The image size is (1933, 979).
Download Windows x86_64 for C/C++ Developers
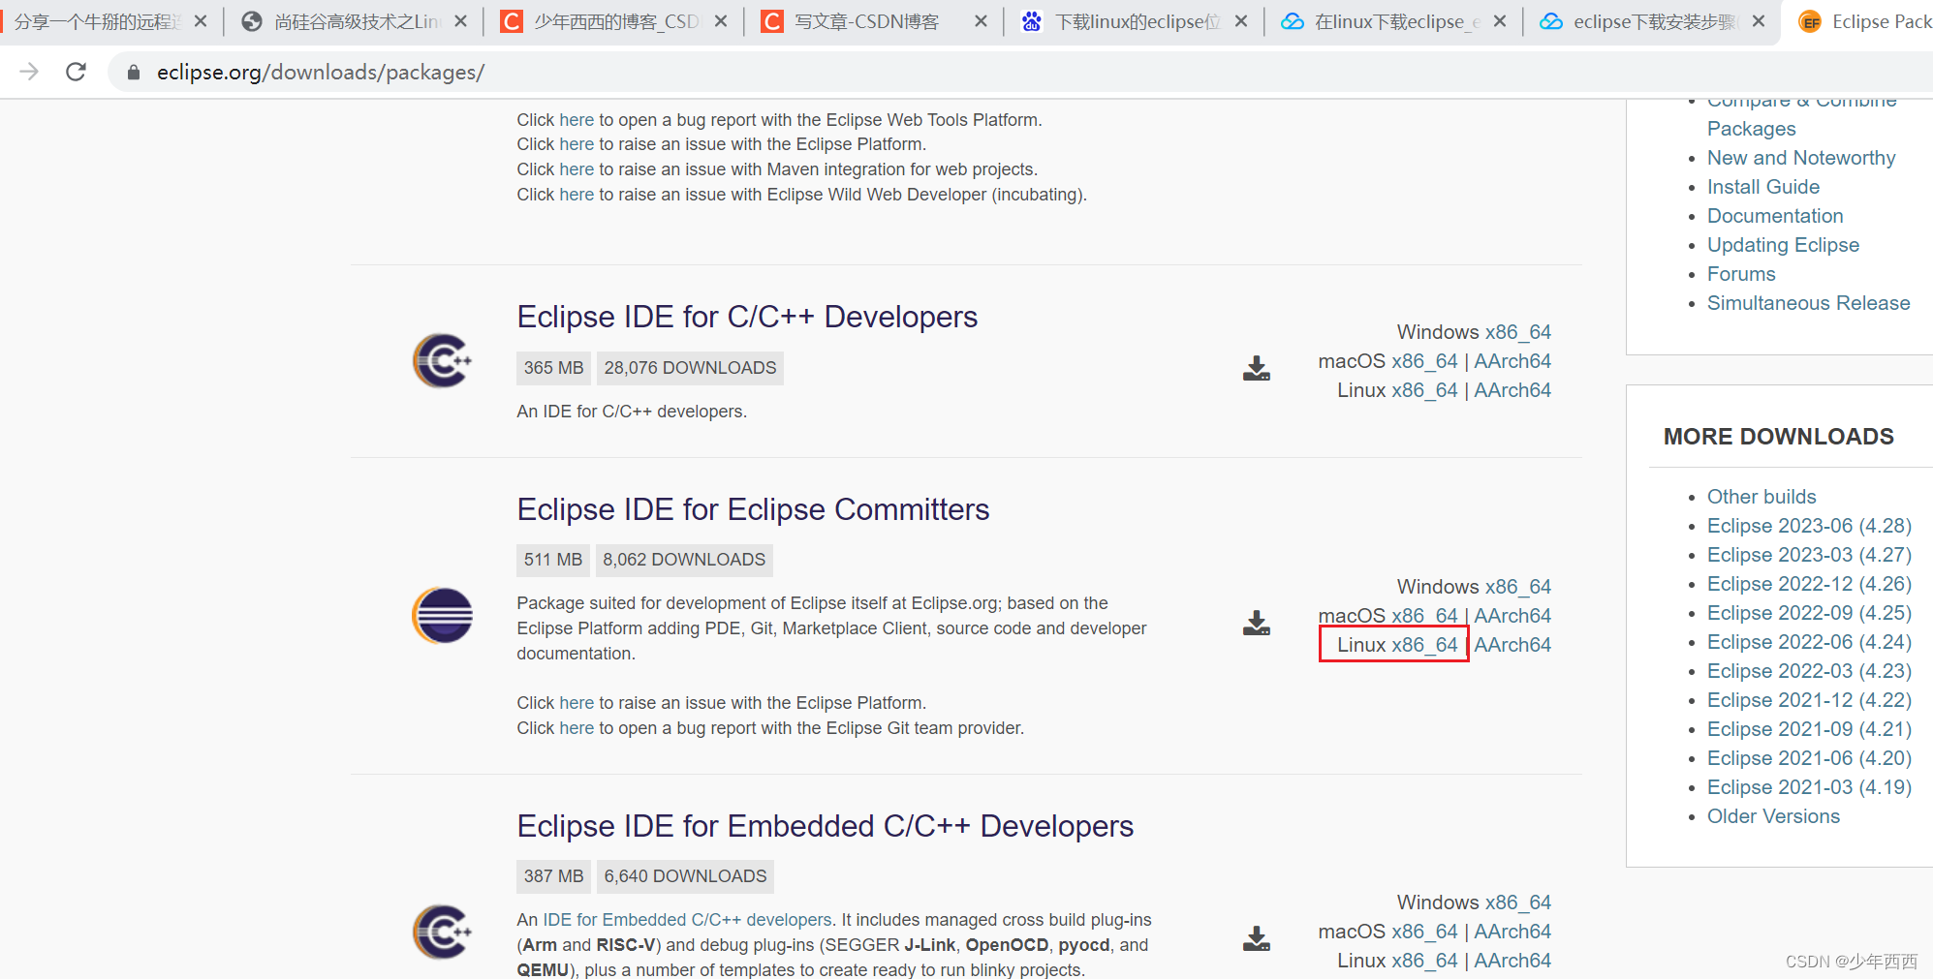pos(1519,332)
